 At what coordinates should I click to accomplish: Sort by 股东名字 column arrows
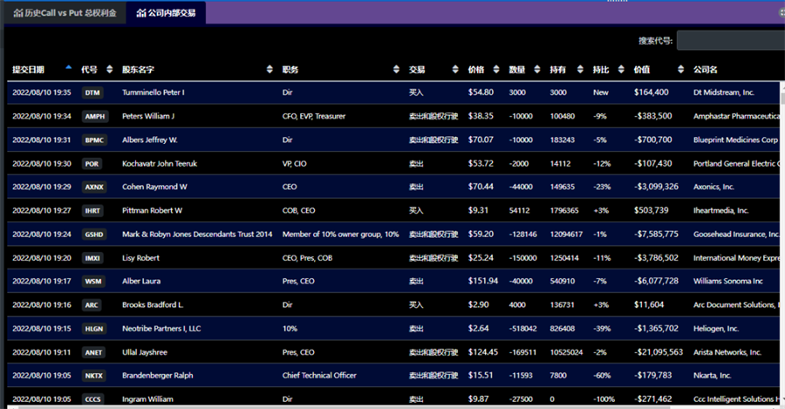pyautogui.click(x=270, y=70)
